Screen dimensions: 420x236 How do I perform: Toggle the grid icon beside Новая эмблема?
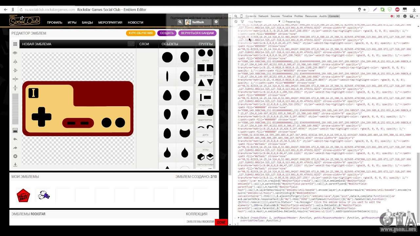click(15, 44)
